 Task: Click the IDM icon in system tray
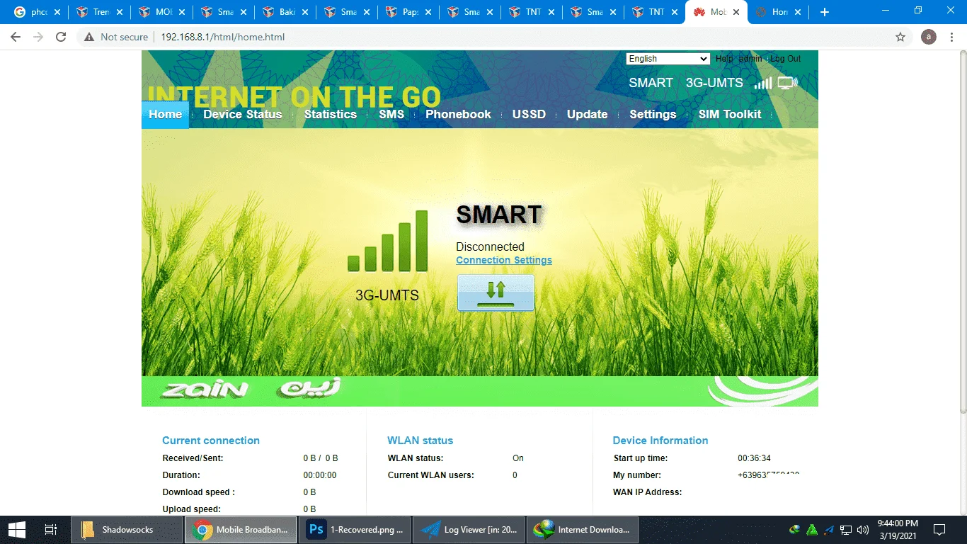pos(795,530)
